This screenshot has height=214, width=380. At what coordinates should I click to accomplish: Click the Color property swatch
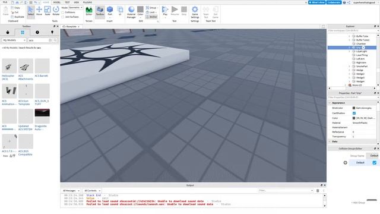tap(354, 118)
